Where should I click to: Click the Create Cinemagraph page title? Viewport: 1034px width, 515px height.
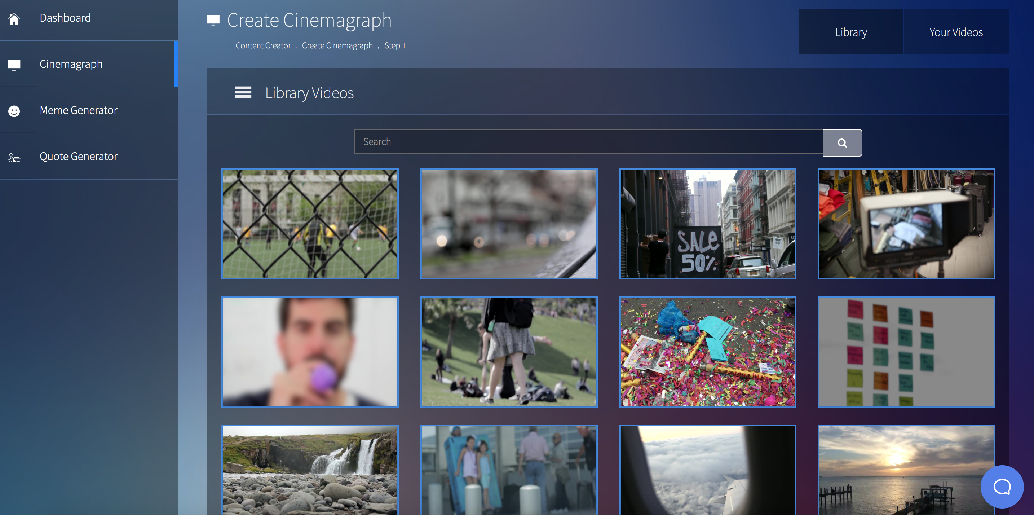tap(309, 20)
